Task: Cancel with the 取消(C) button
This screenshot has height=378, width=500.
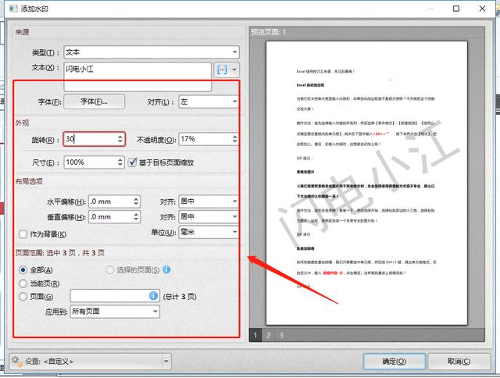Action: pos(459,362)
